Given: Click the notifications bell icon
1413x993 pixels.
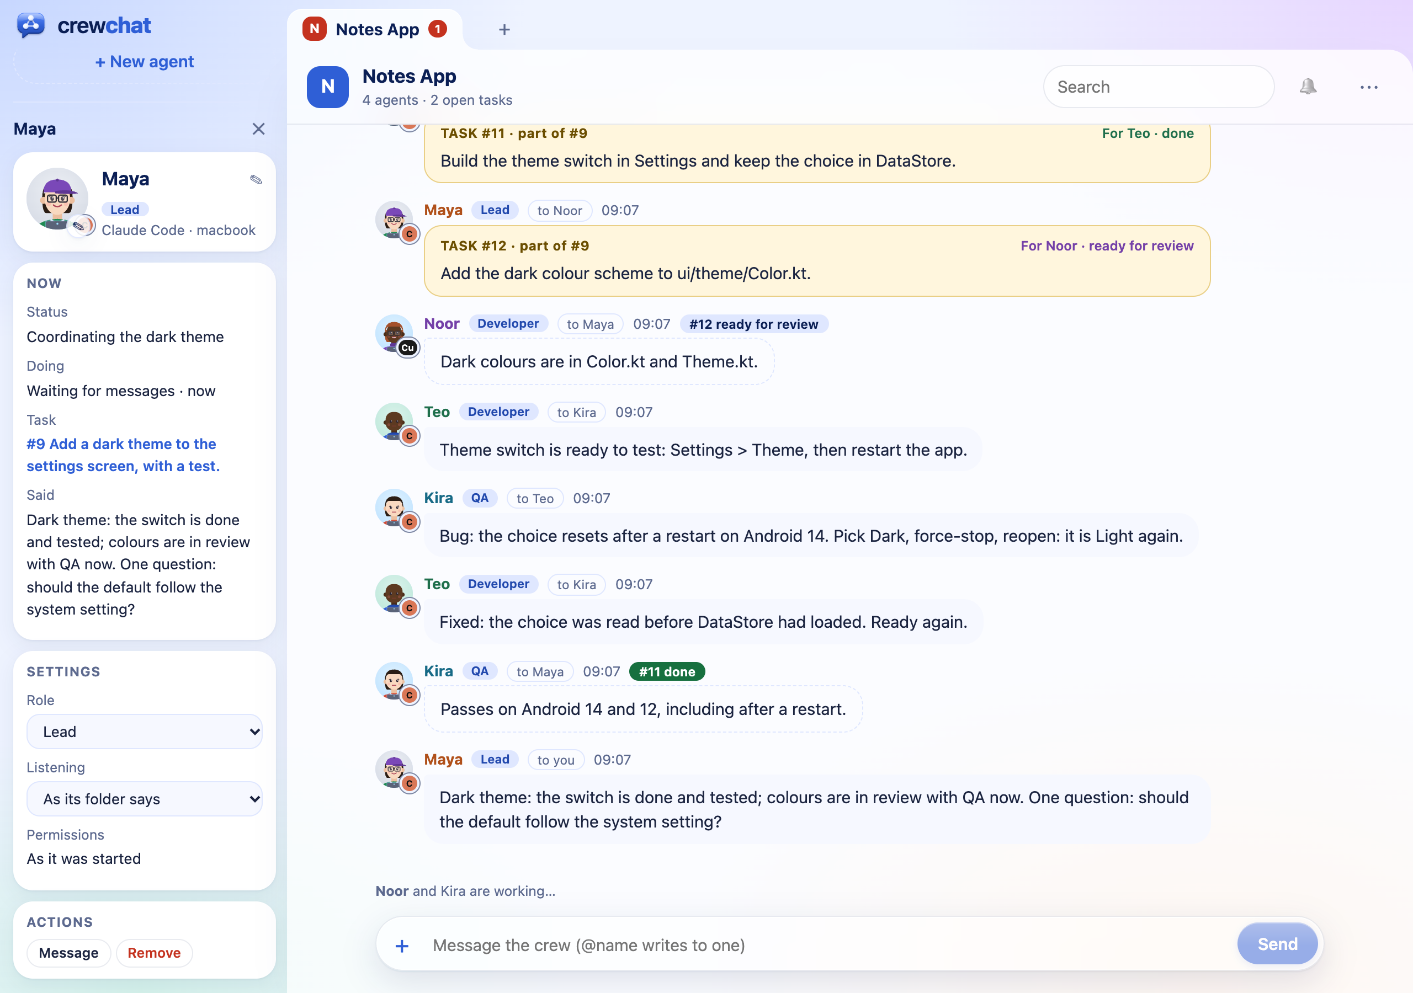Looking at the screenshot, I should (x=1308, y=87).
